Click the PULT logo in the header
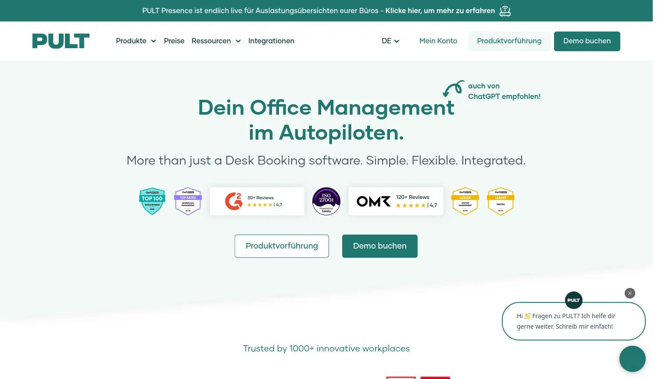The height and width of the screenshot is (379, 658). (61, 41)
